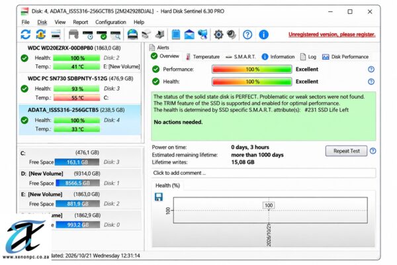The width and height of the screenshot is (397, 265).
Task: Click the Lifetime writes value 15,08 GB
Action: tap(243, 162)
